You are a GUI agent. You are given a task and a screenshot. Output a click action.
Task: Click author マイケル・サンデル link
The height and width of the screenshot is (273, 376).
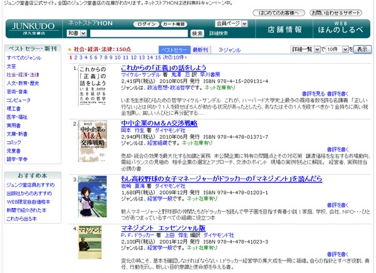(141, 74)
